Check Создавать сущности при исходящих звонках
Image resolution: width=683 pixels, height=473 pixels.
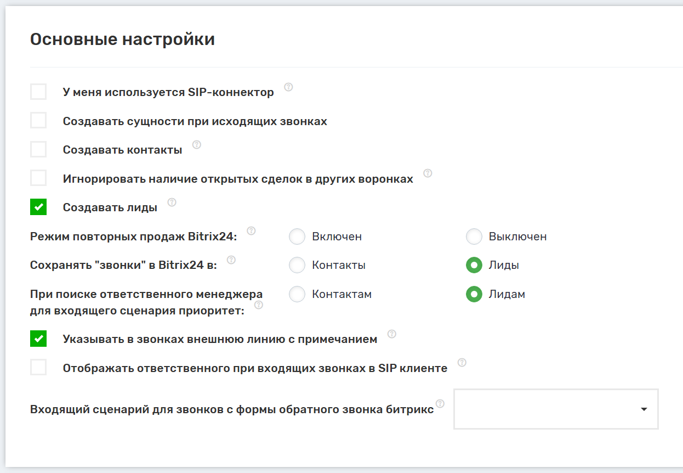[x=38, y=120]
